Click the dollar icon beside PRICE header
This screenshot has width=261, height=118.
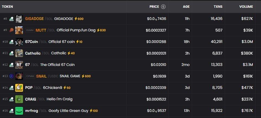coord(163,7)
